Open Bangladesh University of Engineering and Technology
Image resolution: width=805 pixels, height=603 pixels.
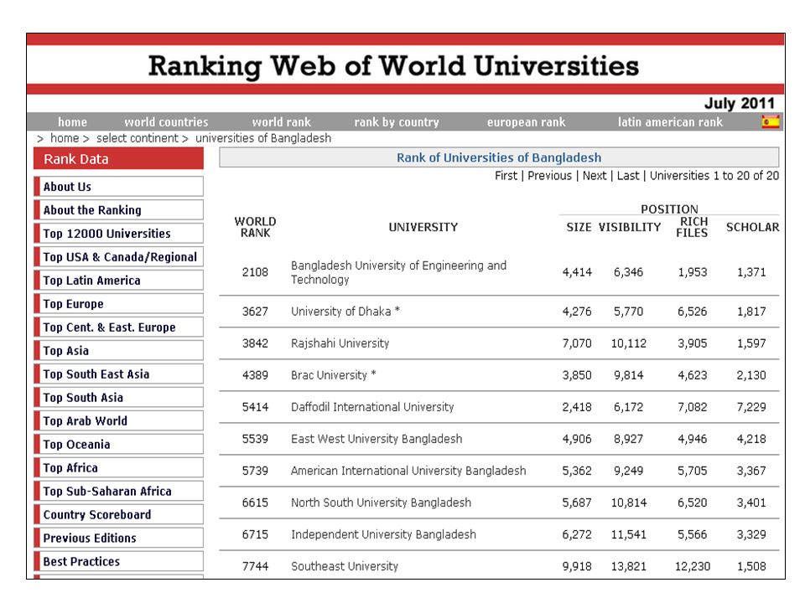point(398,272)
